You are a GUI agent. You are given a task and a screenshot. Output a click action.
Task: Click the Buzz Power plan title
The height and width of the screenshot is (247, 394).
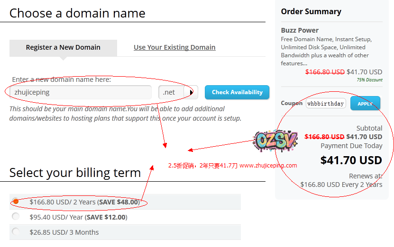300,30
